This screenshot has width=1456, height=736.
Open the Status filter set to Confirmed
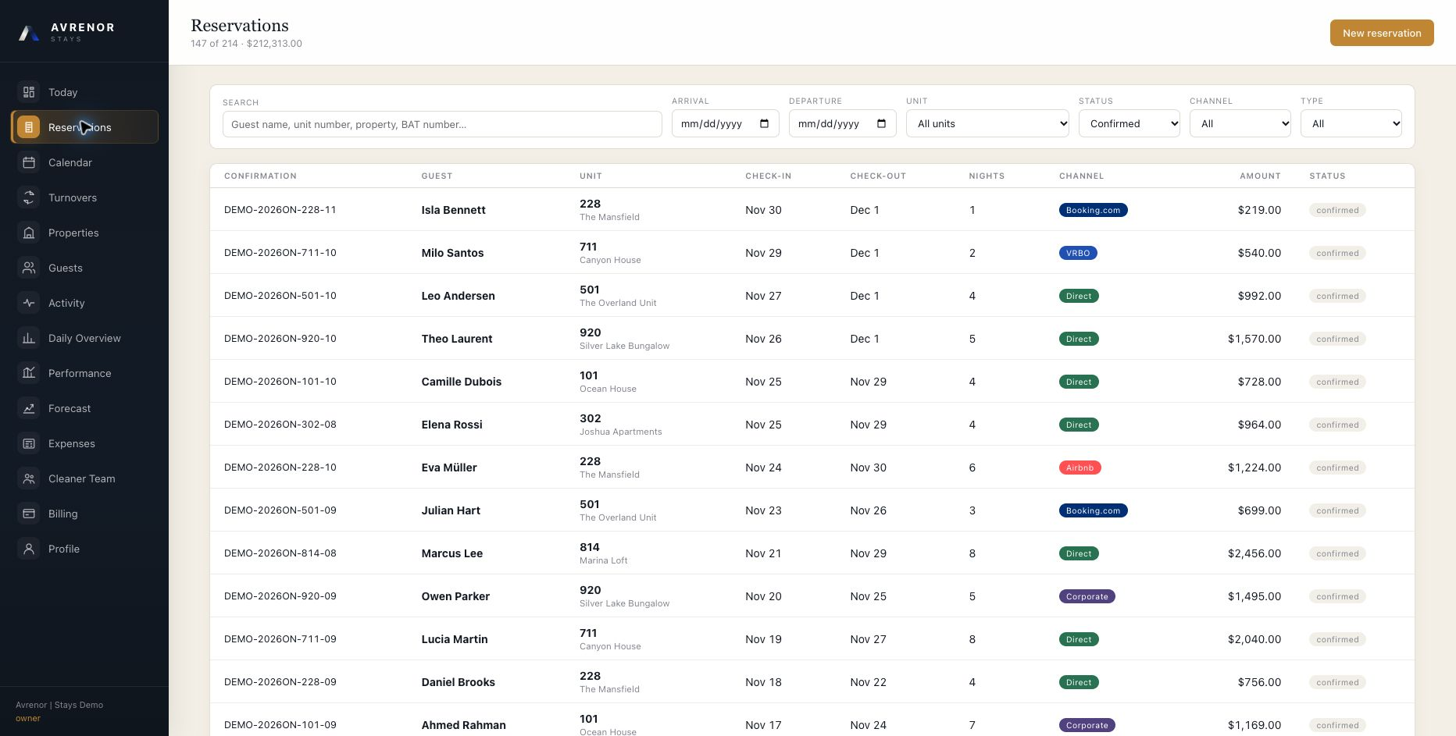tap(1129, 123)
